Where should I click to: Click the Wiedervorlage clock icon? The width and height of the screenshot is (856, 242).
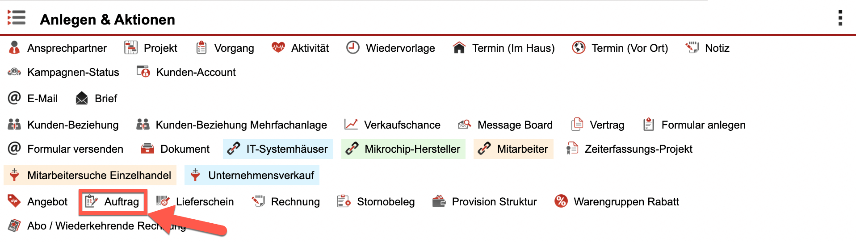[x=353, y=47]
